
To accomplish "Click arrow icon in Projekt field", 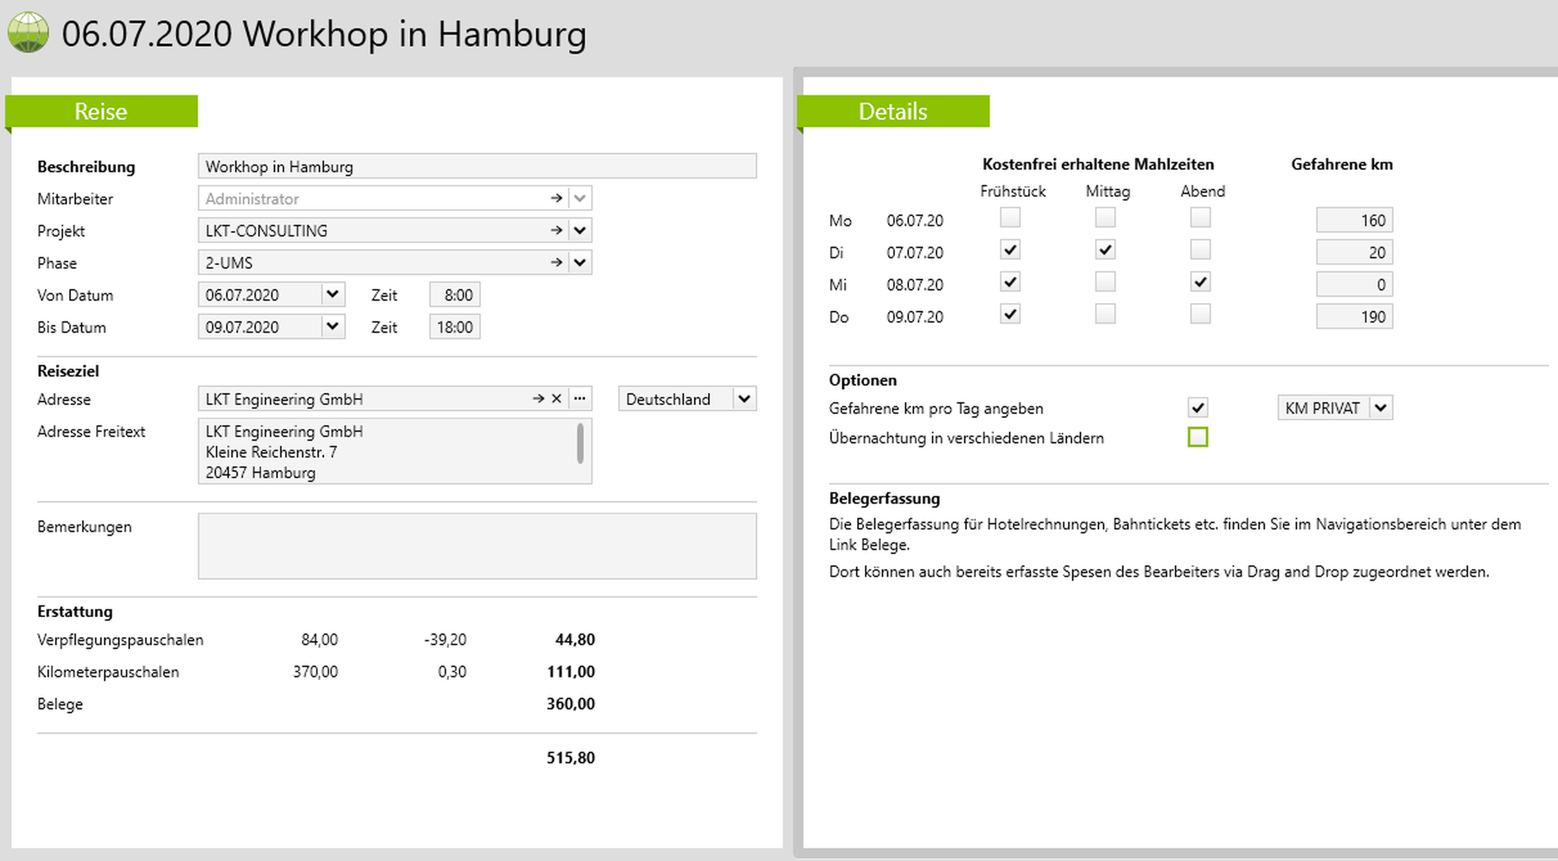I will pos(556,230).
